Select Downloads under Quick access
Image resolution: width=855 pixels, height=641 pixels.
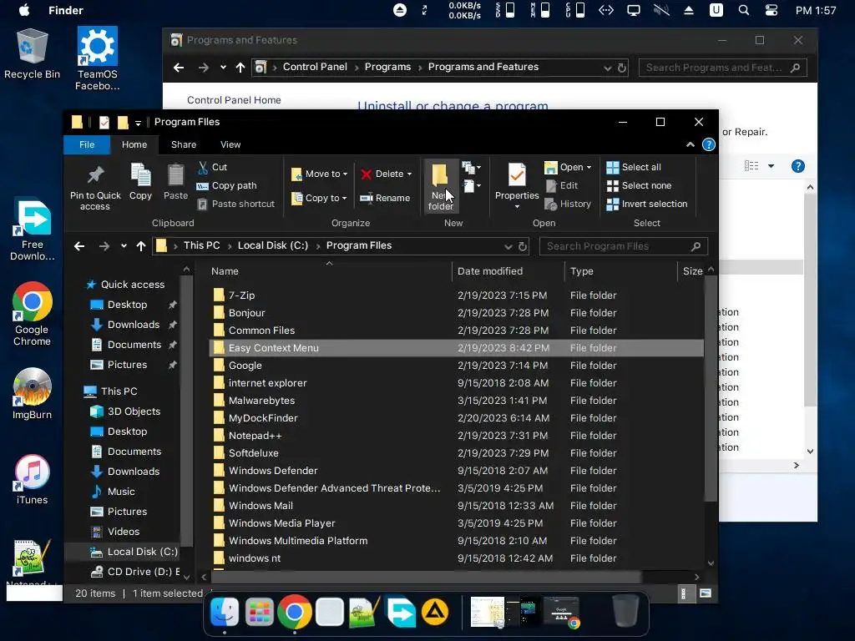133,325
